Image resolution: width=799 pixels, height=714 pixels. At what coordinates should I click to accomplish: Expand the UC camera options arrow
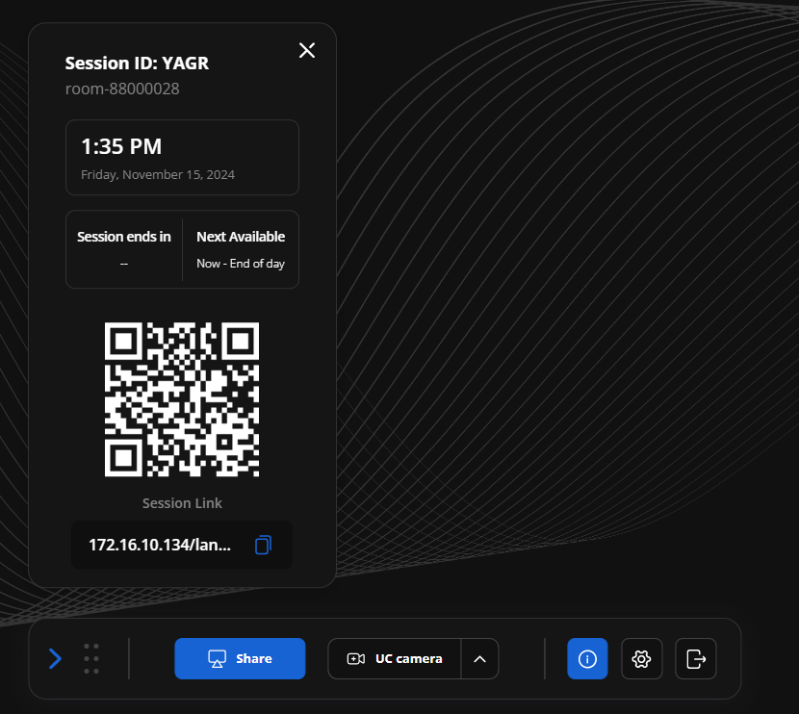pos(479,659)
